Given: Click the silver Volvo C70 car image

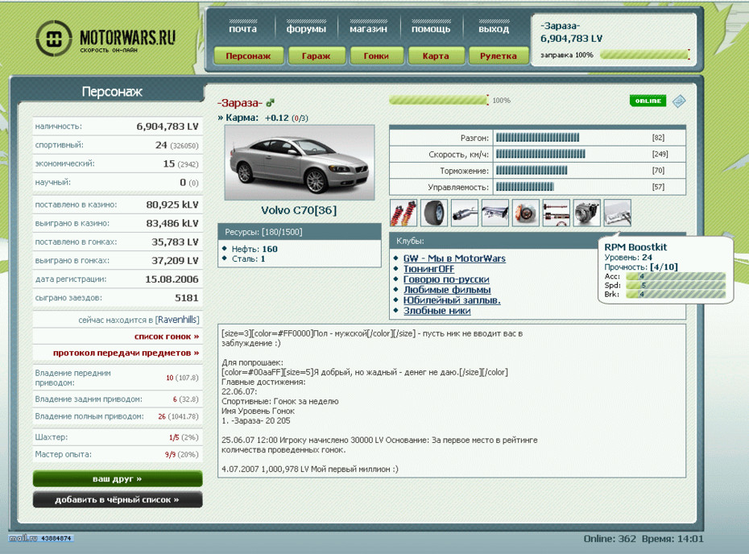Looking at the screenshot, I should (300, 163).
